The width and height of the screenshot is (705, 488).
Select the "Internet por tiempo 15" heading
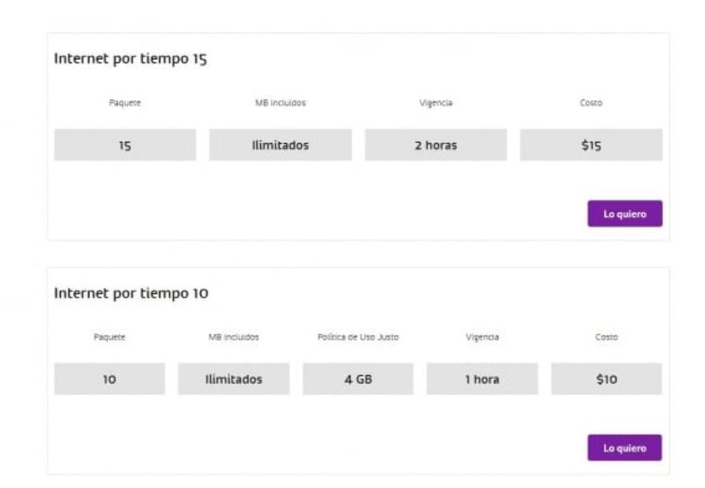coord(131,59)
